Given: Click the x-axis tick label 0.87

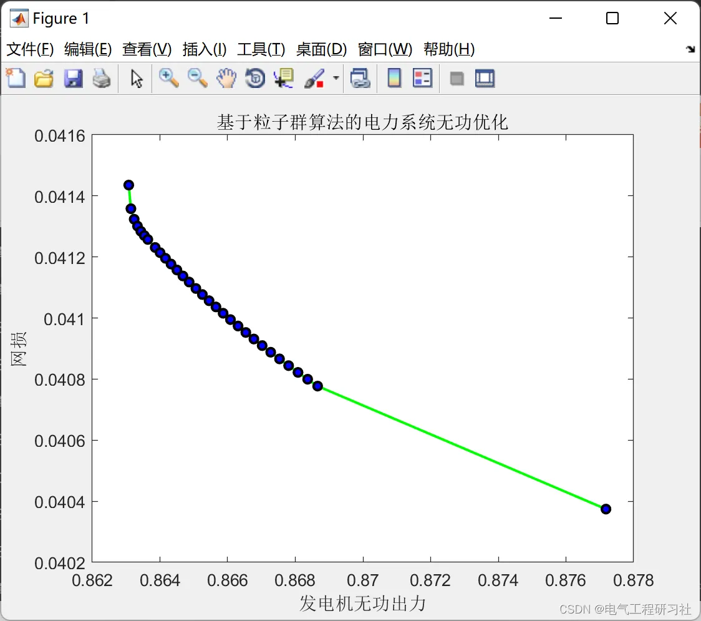Looking at the screenshot, I should [362, 580].
